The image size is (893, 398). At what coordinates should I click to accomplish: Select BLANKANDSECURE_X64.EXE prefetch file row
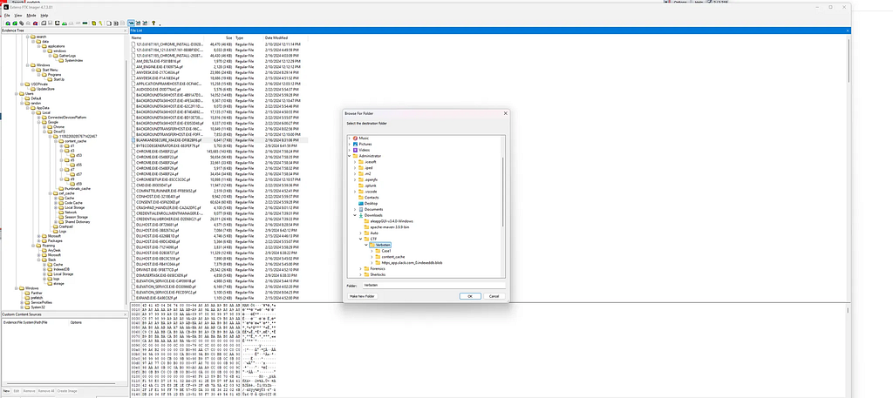tap(219, 140)
